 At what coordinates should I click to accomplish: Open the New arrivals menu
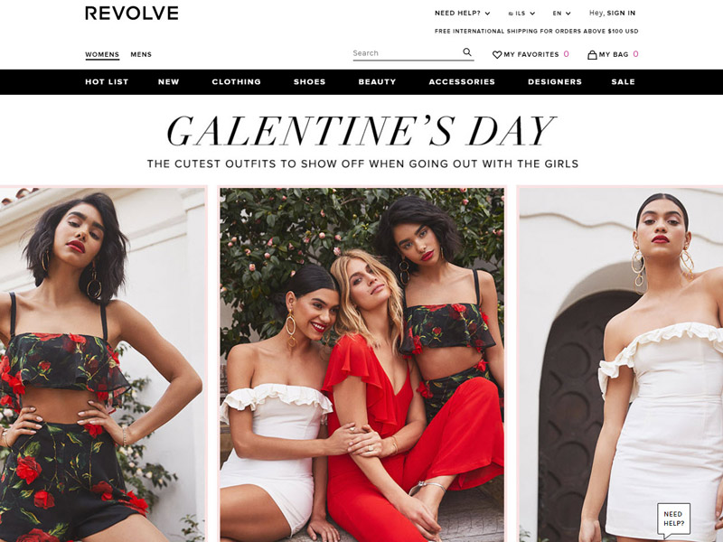(168, 82)
